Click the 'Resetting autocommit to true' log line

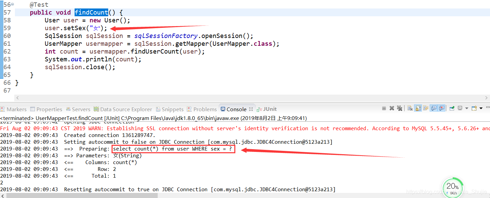[168, 190]
